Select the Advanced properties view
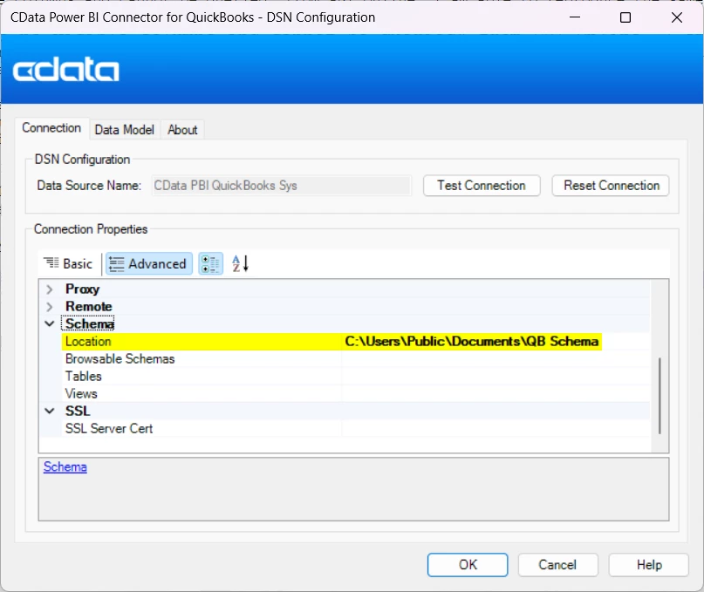The height and width of the screenshot is (592, 704). pyautogui.click(x=148, y=264)
